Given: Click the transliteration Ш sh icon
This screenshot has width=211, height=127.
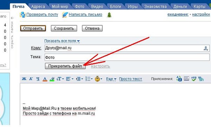Looking at the screenshot, I should [201, 79].
